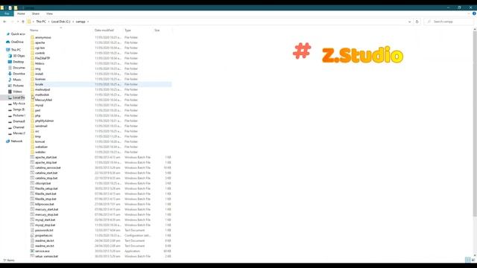Click file name 'mercury_start.bat'

tap(46, 209)
